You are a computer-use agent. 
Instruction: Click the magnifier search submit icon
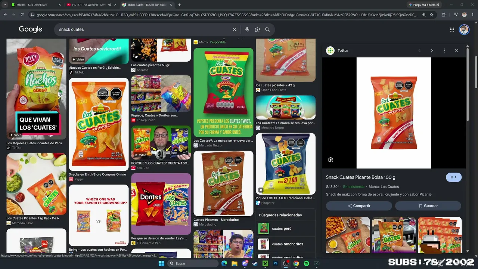click(267, 30)
